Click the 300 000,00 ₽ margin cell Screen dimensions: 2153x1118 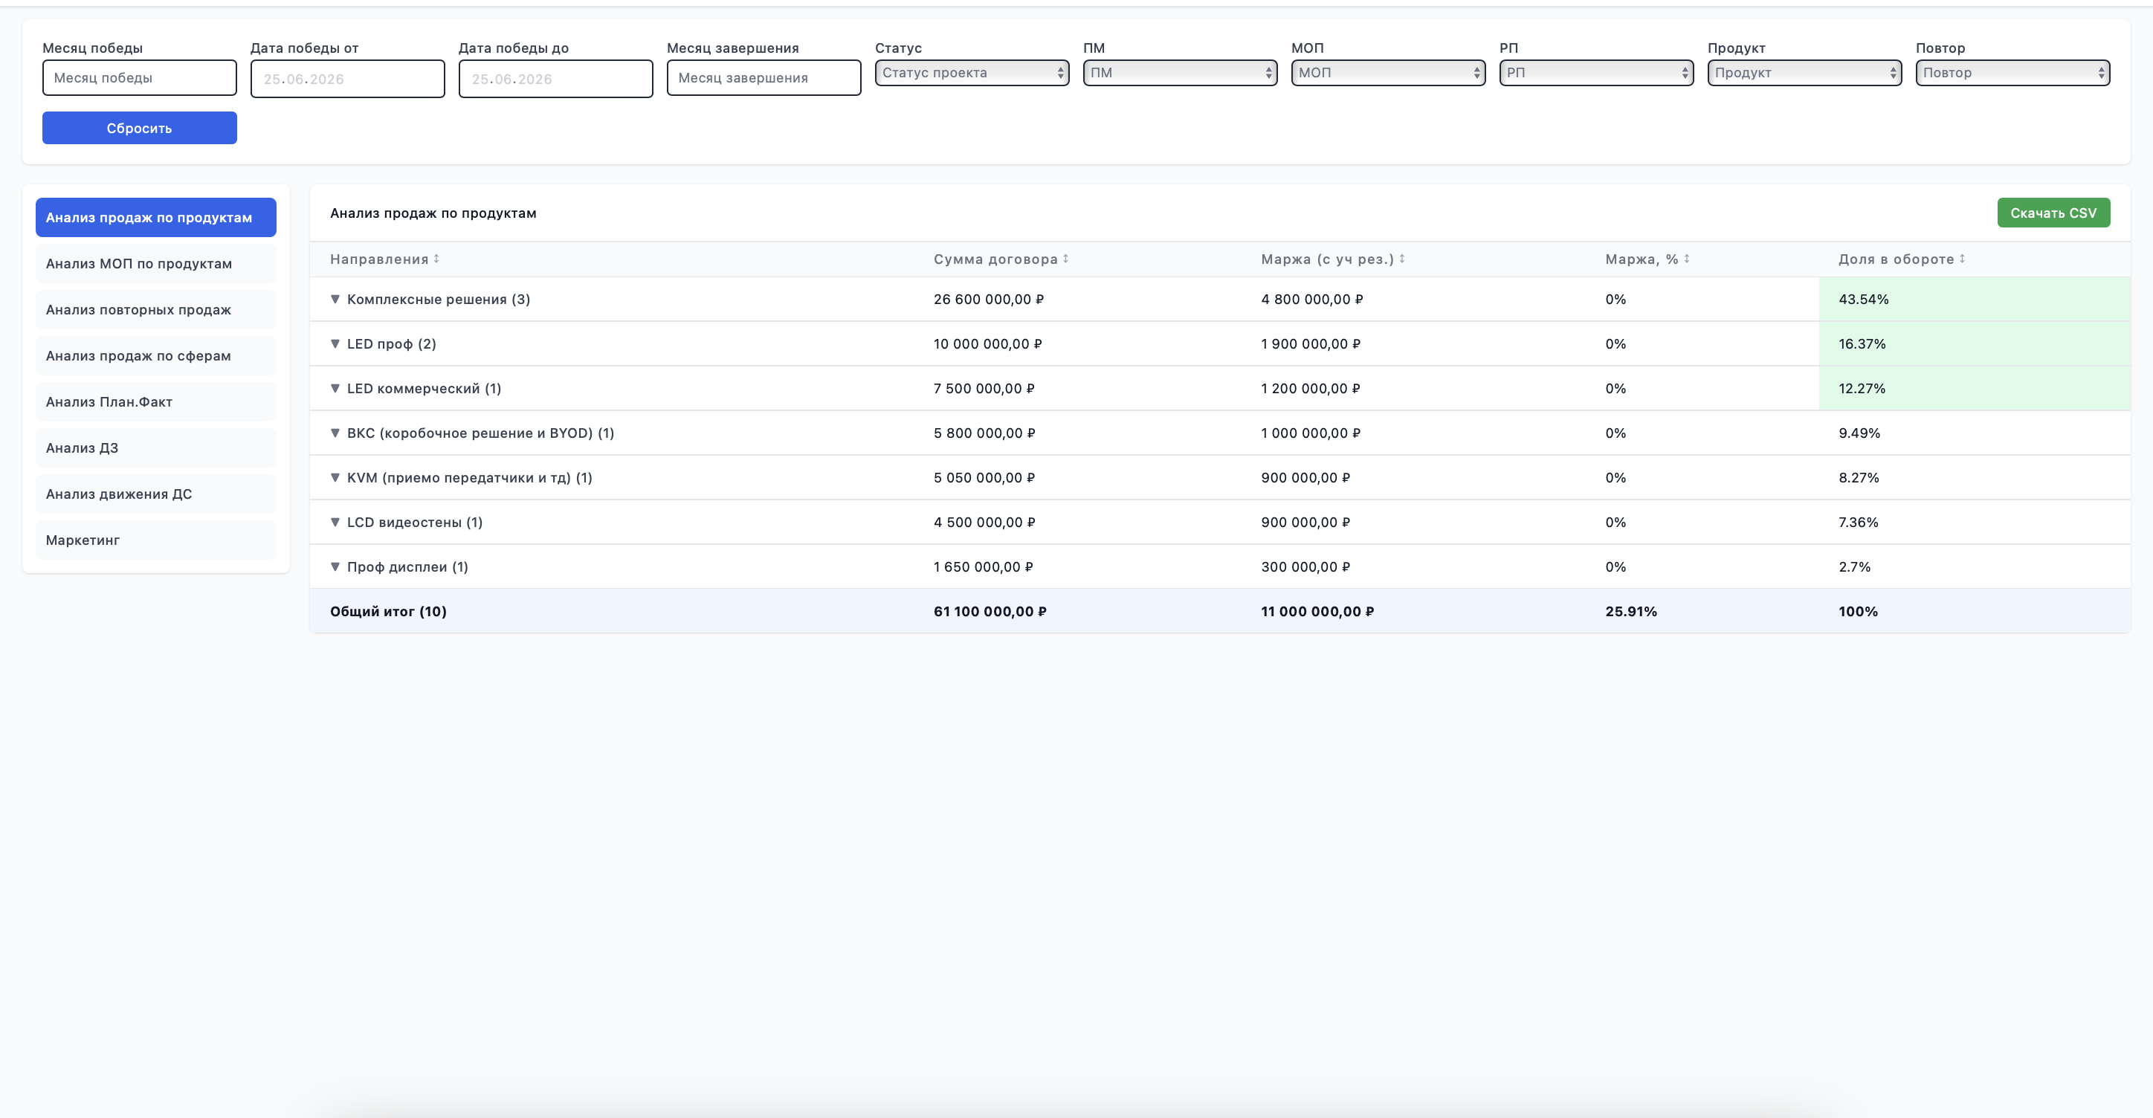click(x=1305, y=566)
